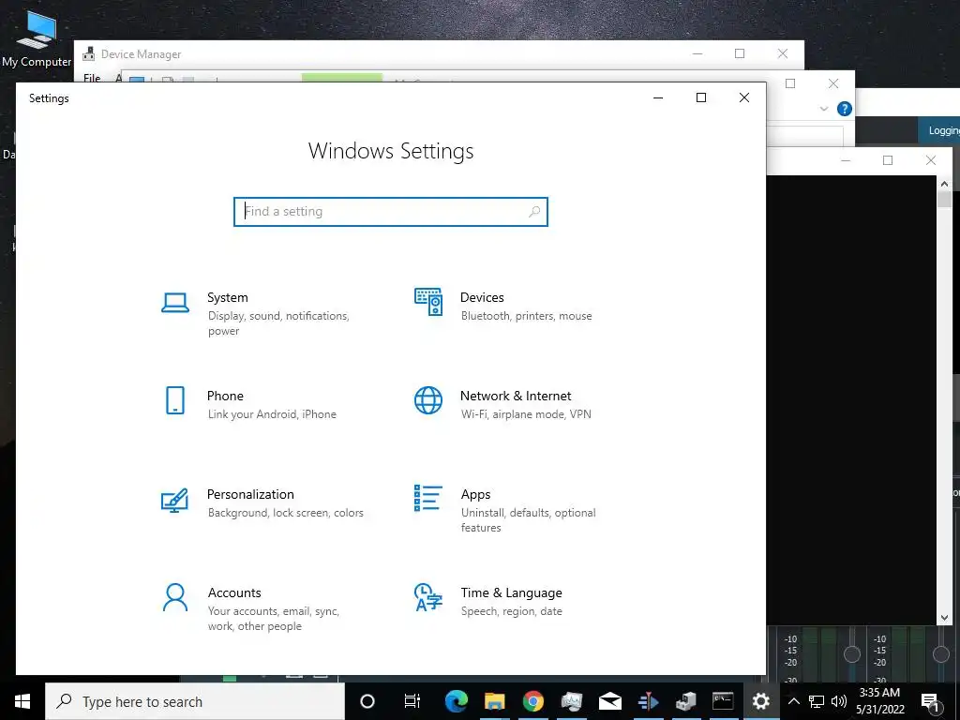
Task: Click 'Link your Android, iPhone' text
Action: 272,414
